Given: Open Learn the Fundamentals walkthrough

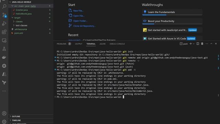Looking at the screenshot, I should (172, 12).
